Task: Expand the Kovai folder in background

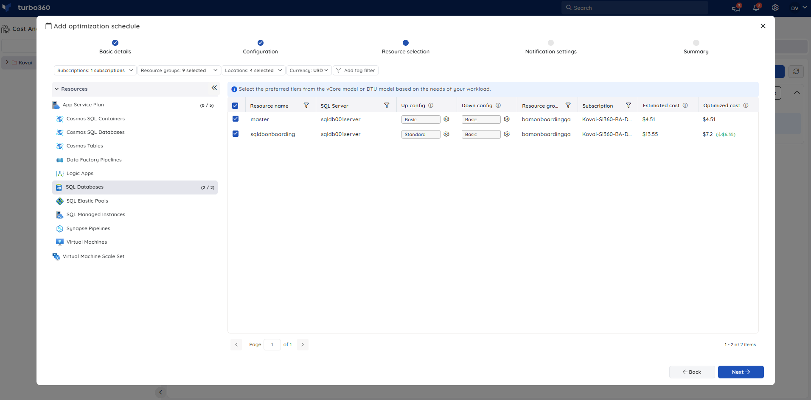Action: pos(7,62)
